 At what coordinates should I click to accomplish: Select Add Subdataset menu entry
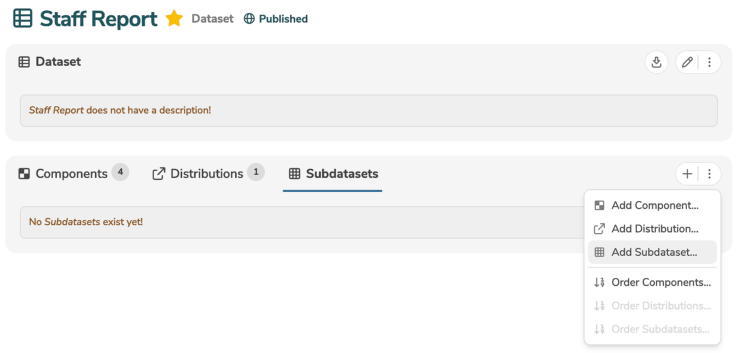[x=654, y=252]
